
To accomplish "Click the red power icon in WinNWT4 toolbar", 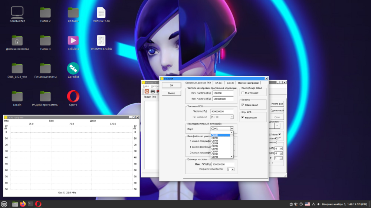I will 147,91.
